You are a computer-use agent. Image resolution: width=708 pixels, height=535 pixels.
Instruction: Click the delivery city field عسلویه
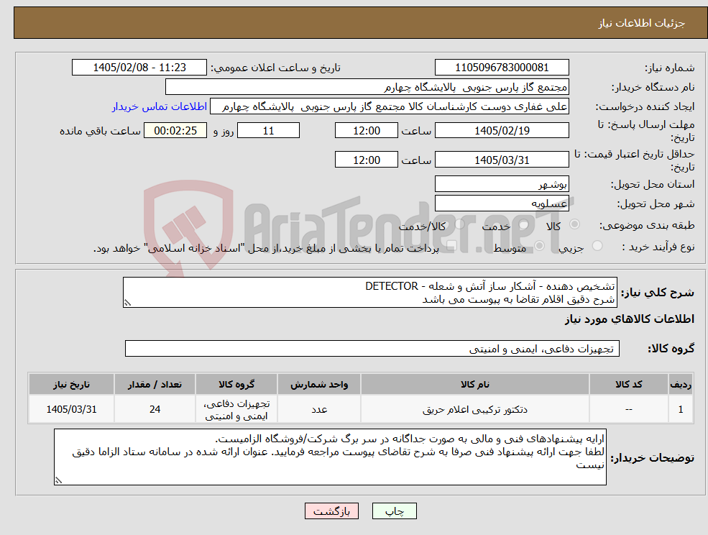coord(502,204)
